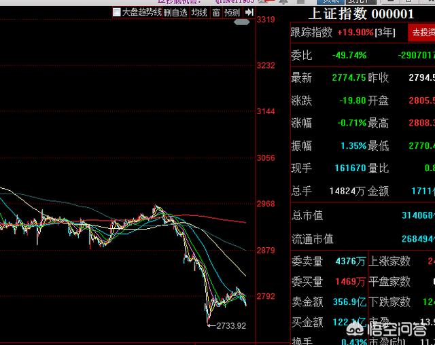Viewport: 435px width, 345px height.
Task: Click the 2968 price axis label
Action: tap(266, 204)
